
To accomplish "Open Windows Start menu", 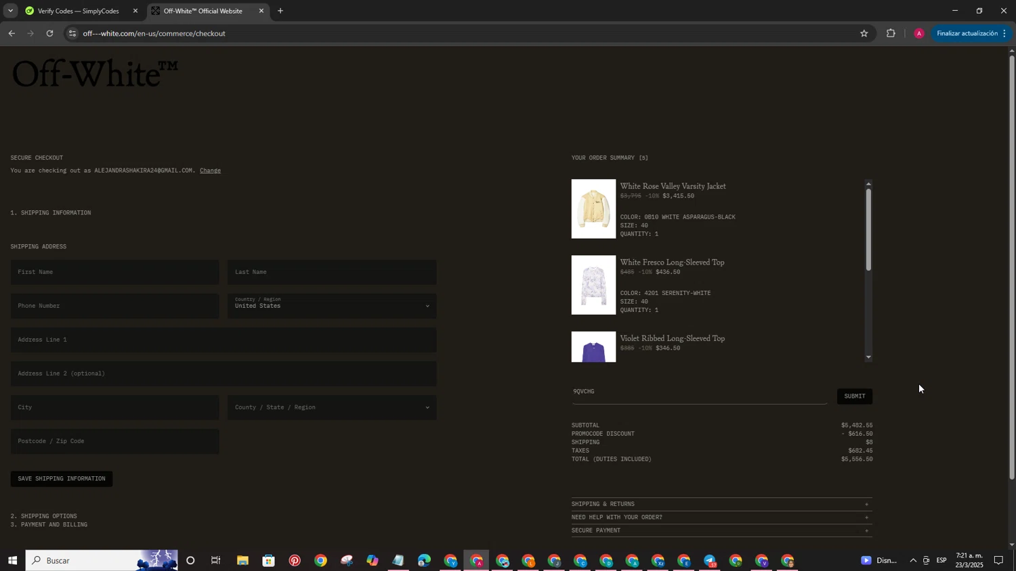I will coord(12,560).
